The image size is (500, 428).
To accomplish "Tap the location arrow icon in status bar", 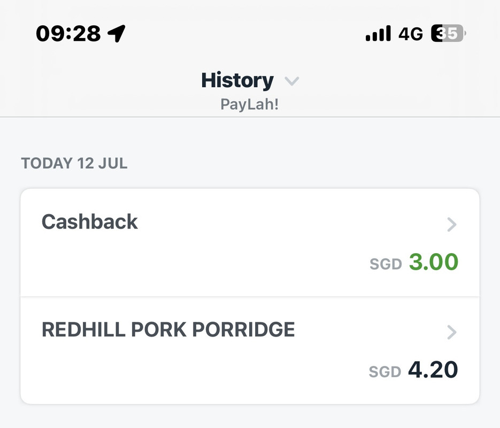I will (x=117, y=33).
